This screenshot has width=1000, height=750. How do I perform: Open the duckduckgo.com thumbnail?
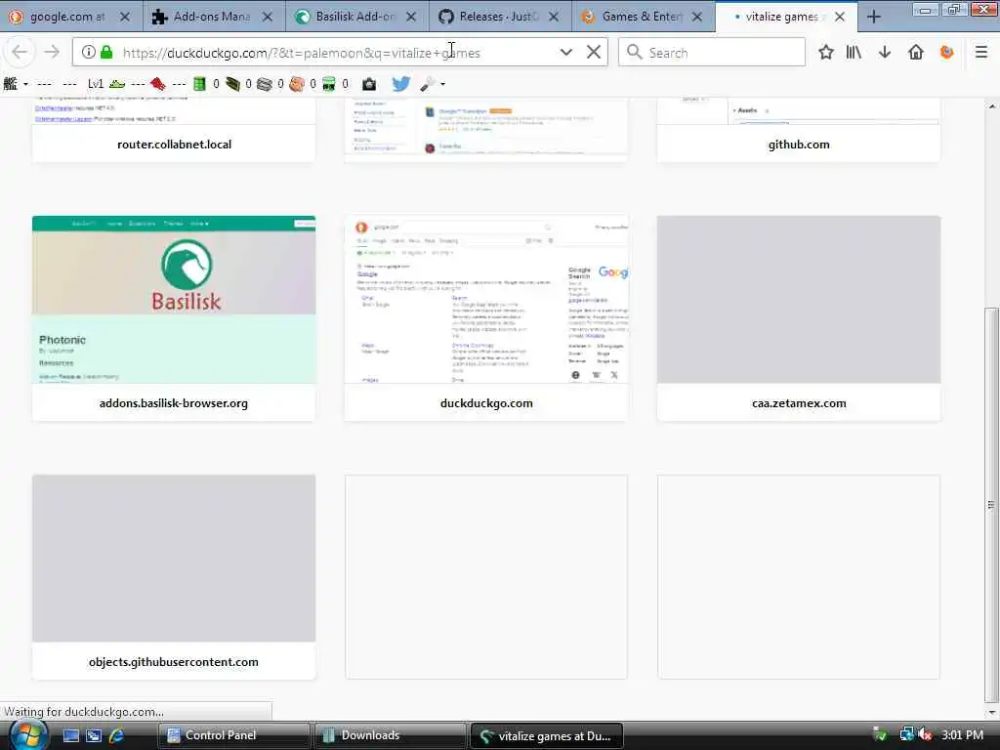tap(486, 299)
